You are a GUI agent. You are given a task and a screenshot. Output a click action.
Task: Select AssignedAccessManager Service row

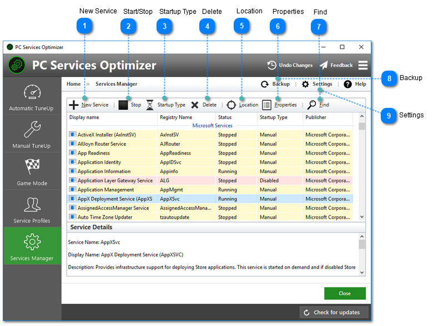[x=210, y=208]
